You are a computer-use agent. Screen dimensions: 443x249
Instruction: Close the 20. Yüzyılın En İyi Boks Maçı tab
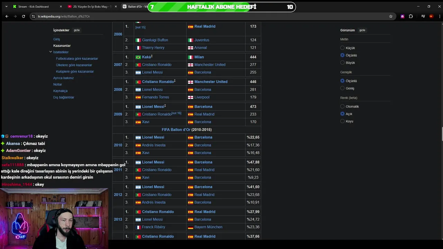coord(116,7)
